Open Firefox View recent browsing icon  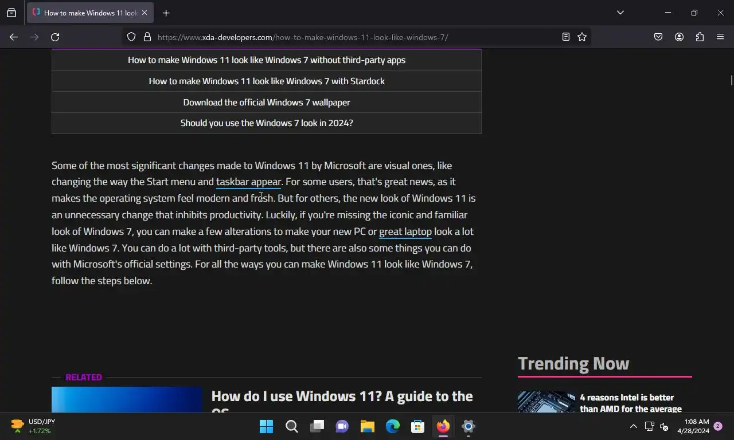click(11, 13)
